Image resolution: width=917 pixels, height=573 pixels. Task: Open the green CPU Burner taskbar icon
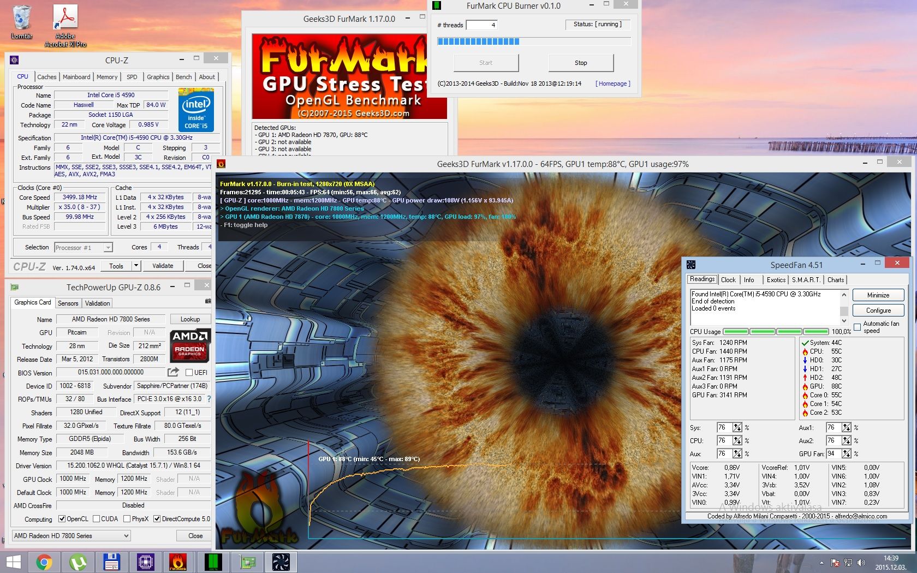click(x=213, y=562)
